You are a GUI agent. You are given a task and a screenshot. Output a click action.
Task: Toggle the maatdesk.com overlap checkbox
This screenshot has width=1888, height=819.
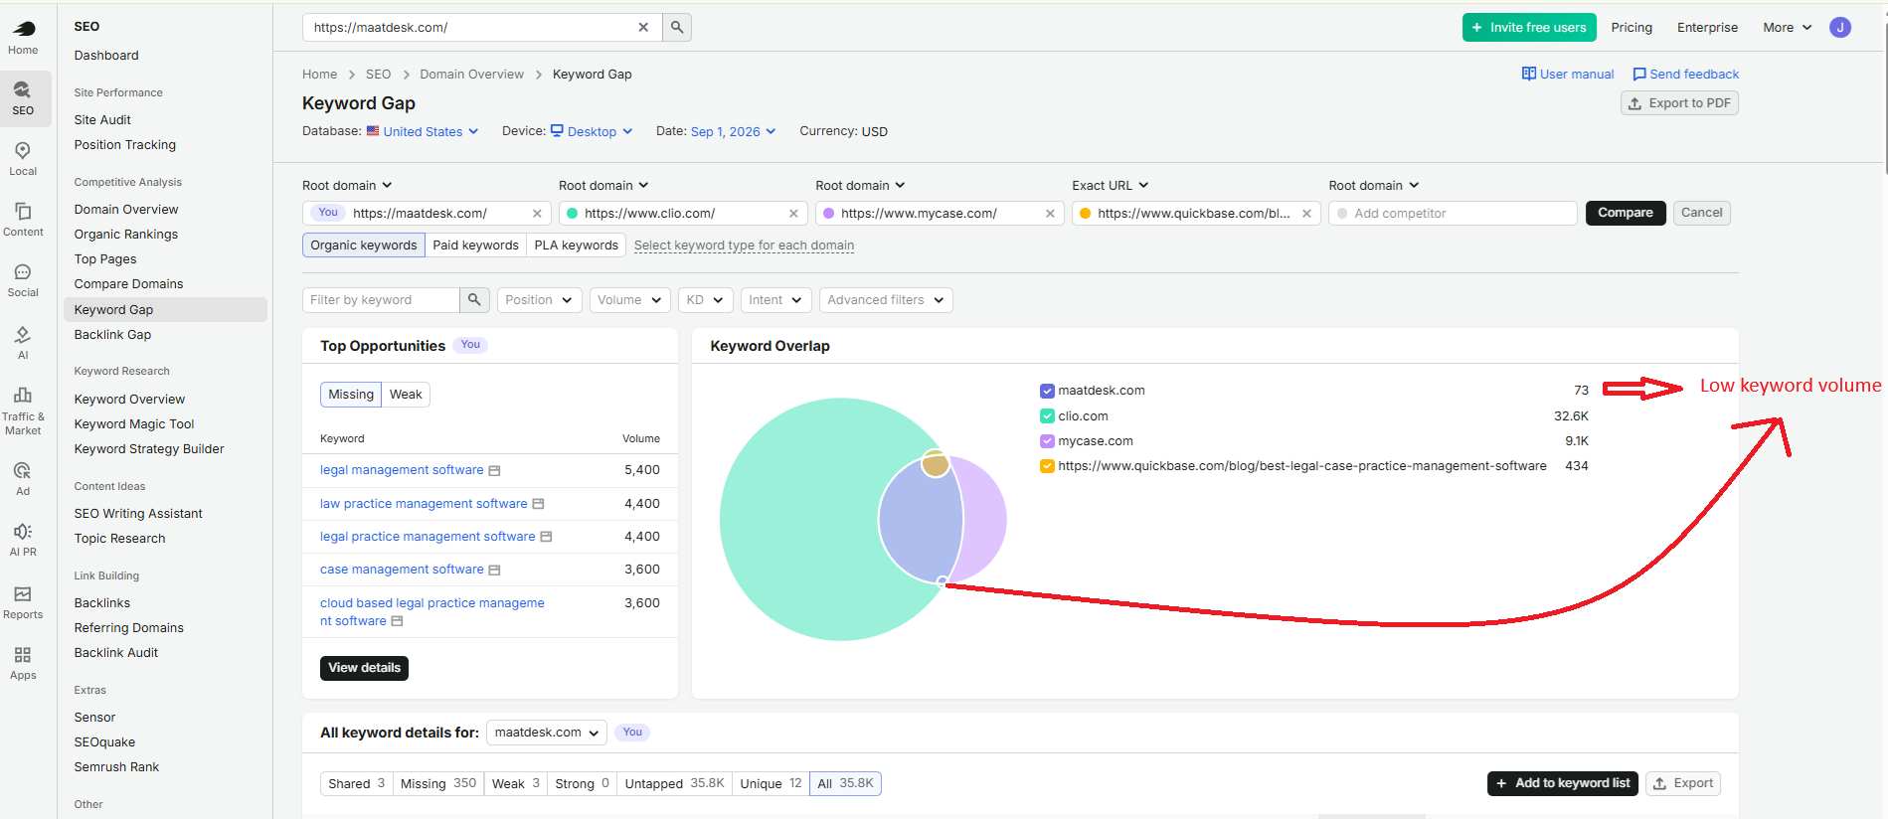[x=1047, y=391]
